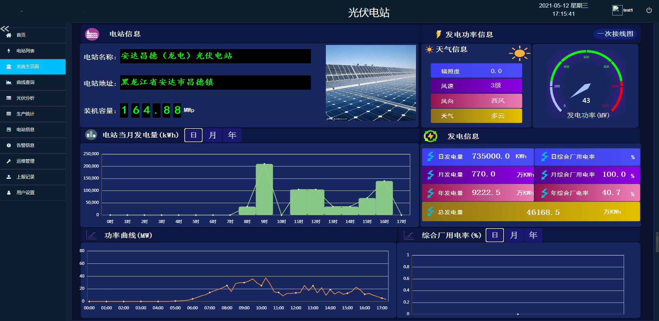Open 生产统计 menu item
Image resolution: width=659 pixels, height=321 pixels.
pos(25,114)
